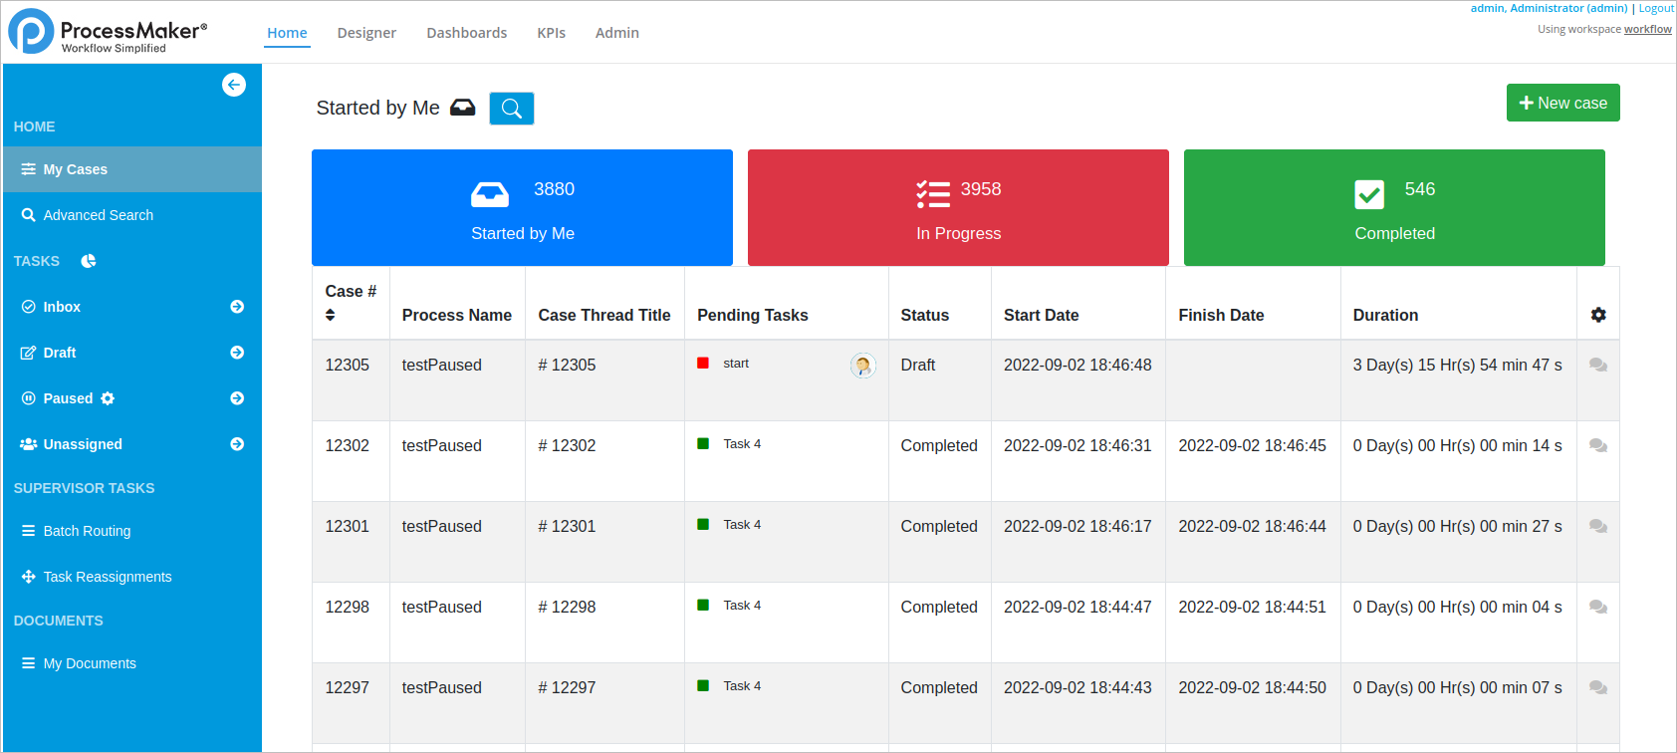
Task: Click the magnifier search button beside Started by Me
Action: 512,109
